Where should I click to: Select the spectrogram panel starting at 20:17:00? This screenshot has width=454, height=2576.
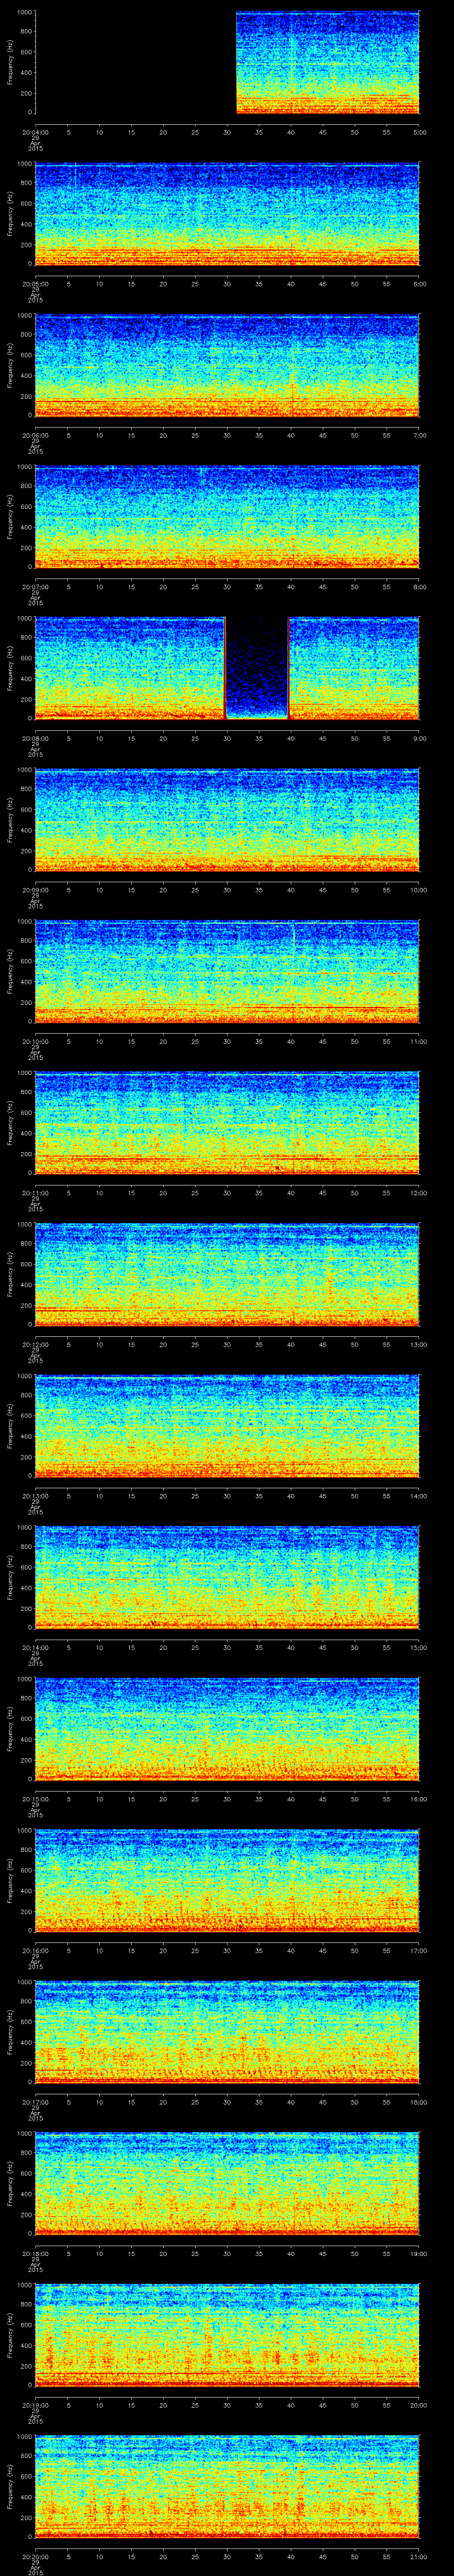[227, 2032]
